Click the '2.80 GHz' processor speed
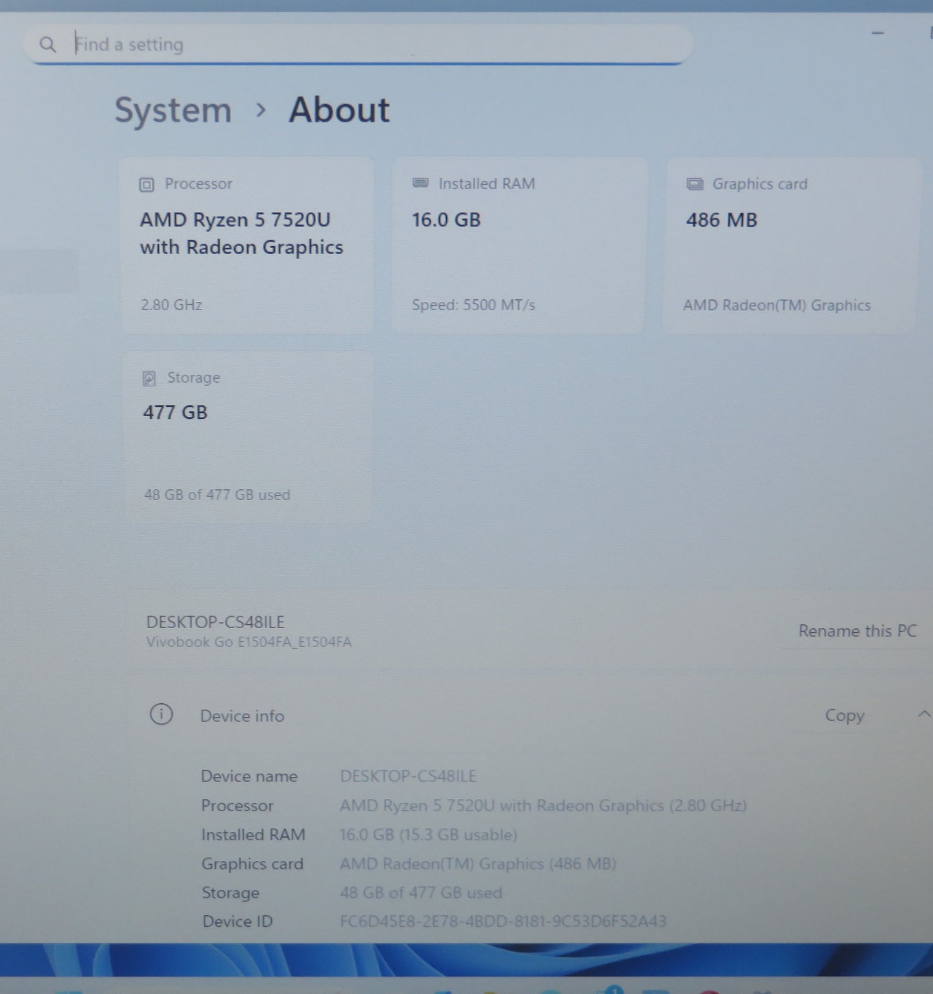 coord(172,305)
